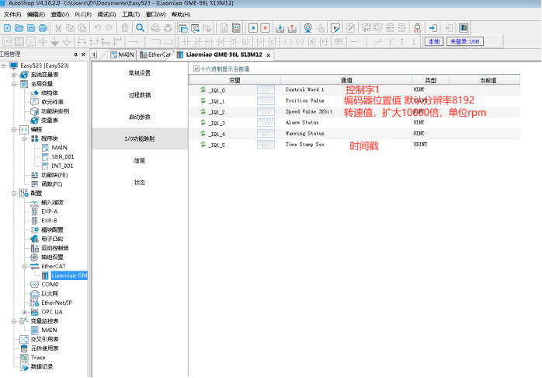The height and width of the screenshot is (378, 542).
Task: Select the 常规设置 settings page
Action: pos(140,73)
